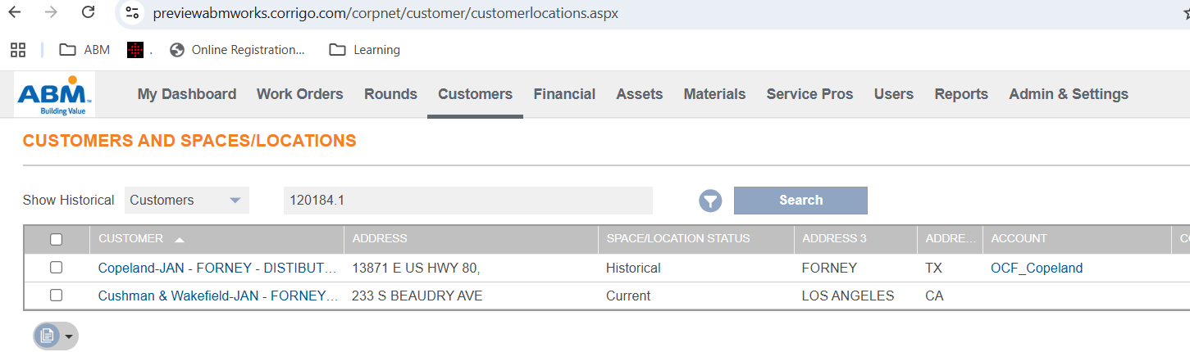Viewport: 1190px width, 352px height.
Task: Click the Show Historical label
Action: click(69, 200)
